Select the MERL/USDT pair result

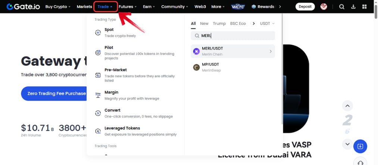[232, 51]
